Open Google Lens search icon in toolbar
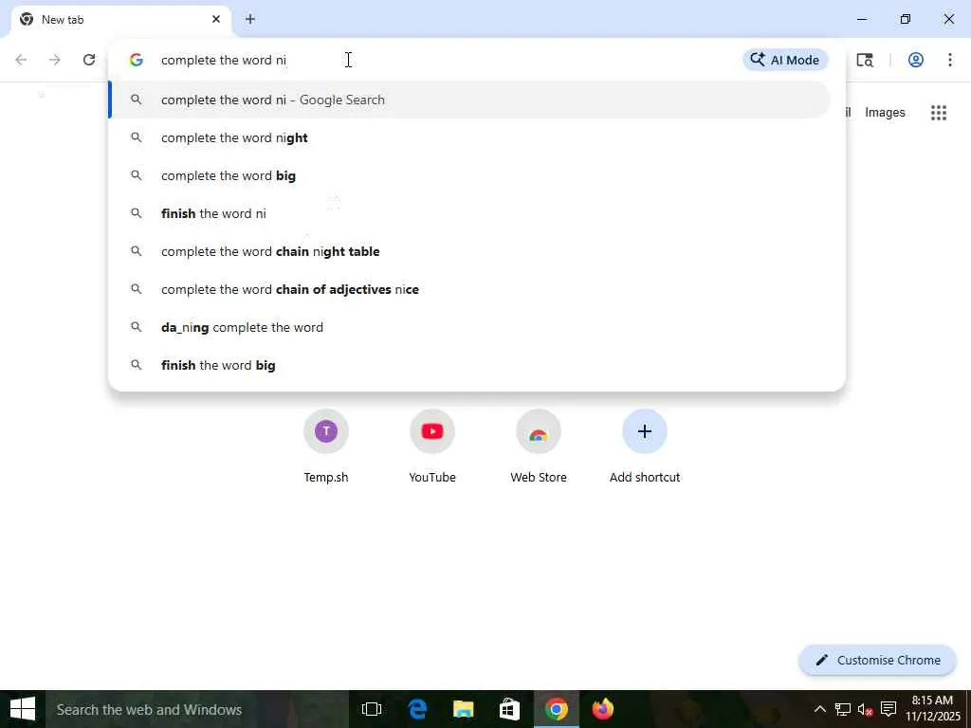Screen dimensions: 971x728 coord(865,60)
